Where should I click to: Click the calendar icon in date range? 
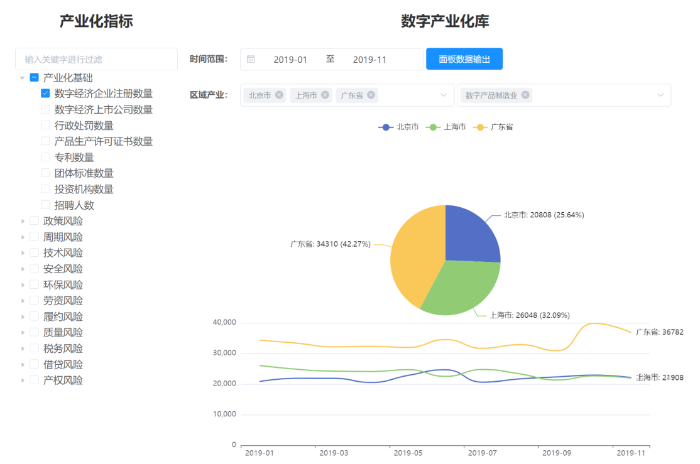251,59
